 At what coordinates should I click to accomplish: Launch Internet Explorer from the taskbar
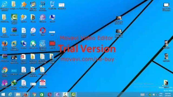(10, 95)
